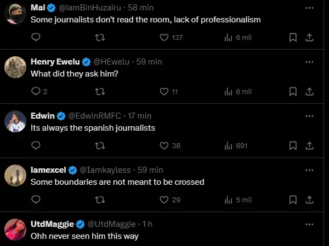Image resolution: width=329 pixels, height=246 pixels.
Task: Expand more options for UtdMaggie's tweet
Action: (x=309, y=224)
